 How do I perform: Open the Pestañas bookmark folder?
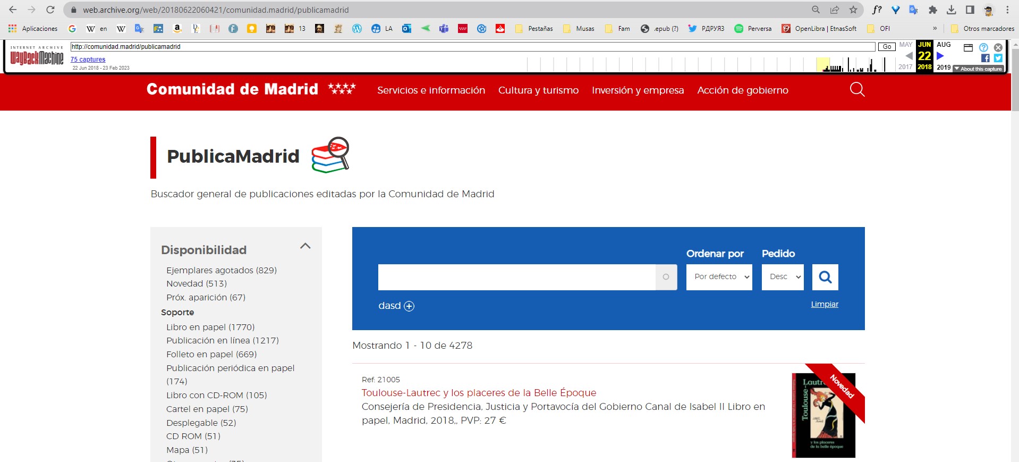(534, 29)
